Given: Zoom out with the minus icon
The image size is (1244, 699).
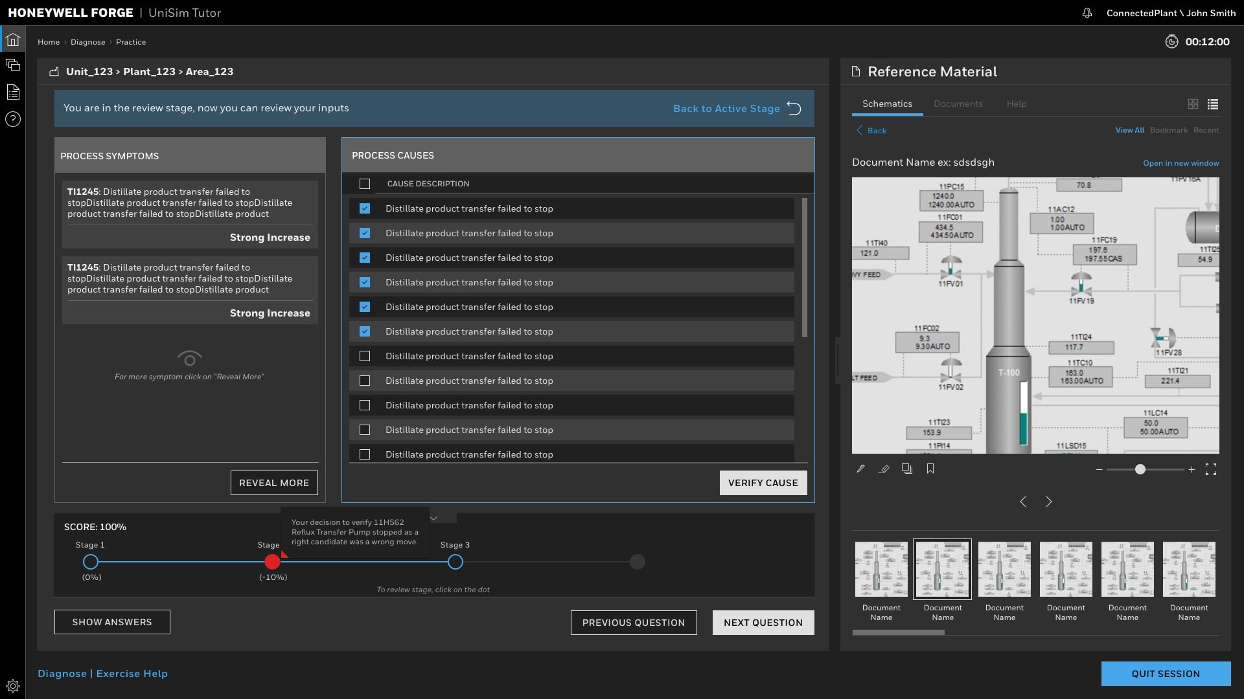Looking at the screenshot, I should pos(1099,469).
